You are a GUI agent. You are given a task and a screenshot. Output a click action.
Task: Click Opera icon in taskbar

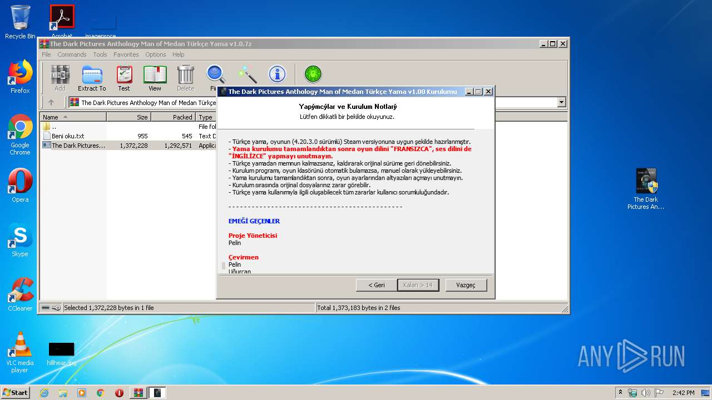(x=120, y=393)
